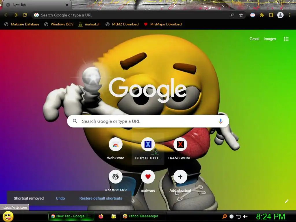296x222 pixels.
Task: Open Chrome three-dot menu
Action: (290, 15)
